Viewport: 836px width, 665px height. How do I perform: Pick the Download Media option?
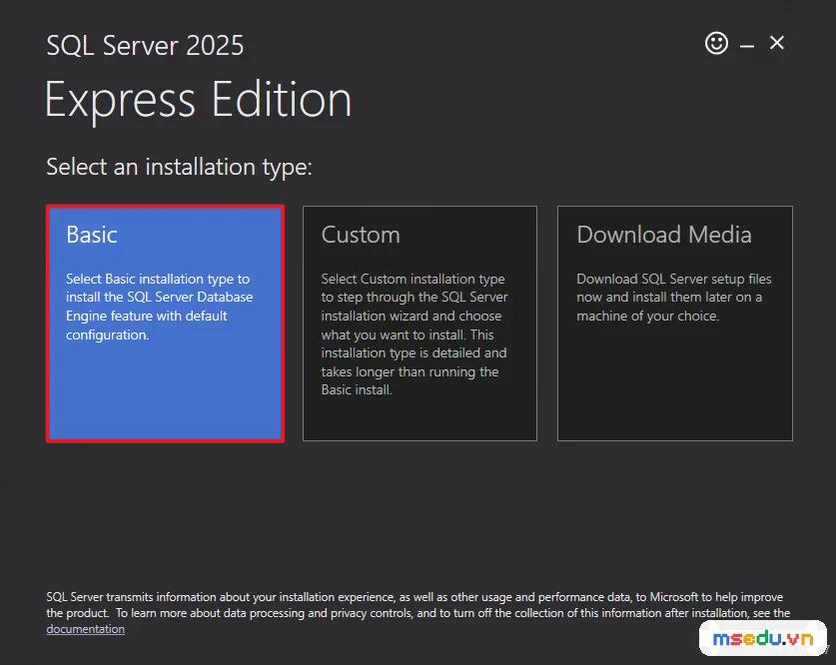click(675, 324)
